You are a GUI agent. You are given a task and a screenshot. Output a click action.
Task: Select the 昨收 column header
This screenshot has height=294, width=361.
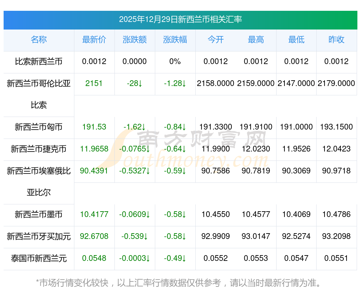pos(336,40)
